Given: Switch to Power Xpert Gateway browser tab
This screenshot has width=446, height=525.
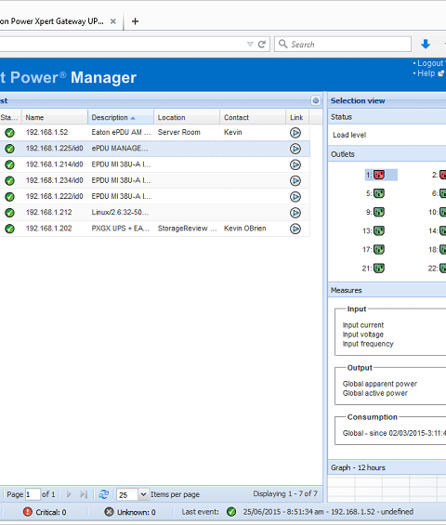Looking at the screenshot, I should point(52,21).
